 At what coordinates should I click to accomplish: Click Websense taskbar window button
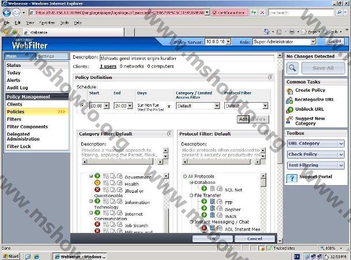80,257
